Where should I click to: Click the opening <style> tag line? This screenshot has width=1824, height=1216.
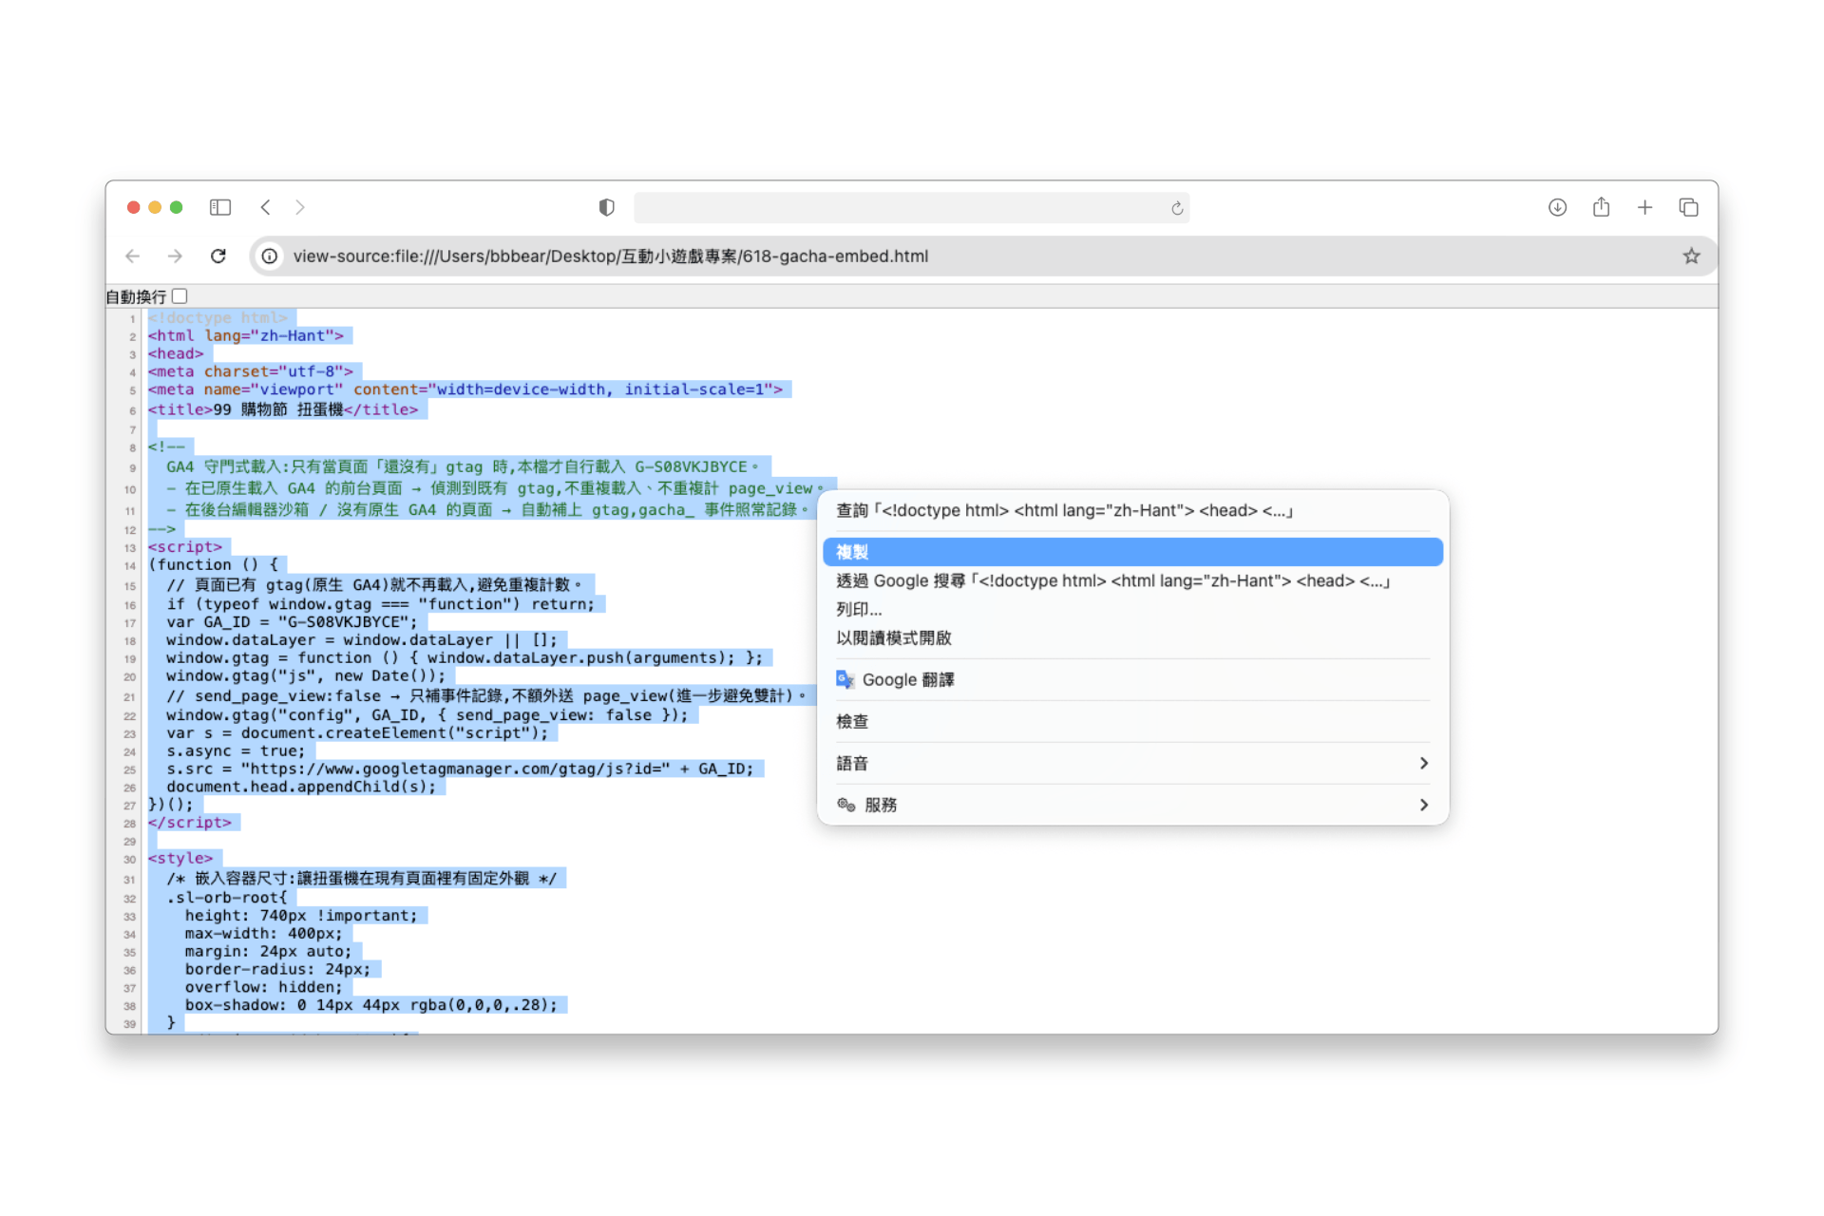point(180,859)
